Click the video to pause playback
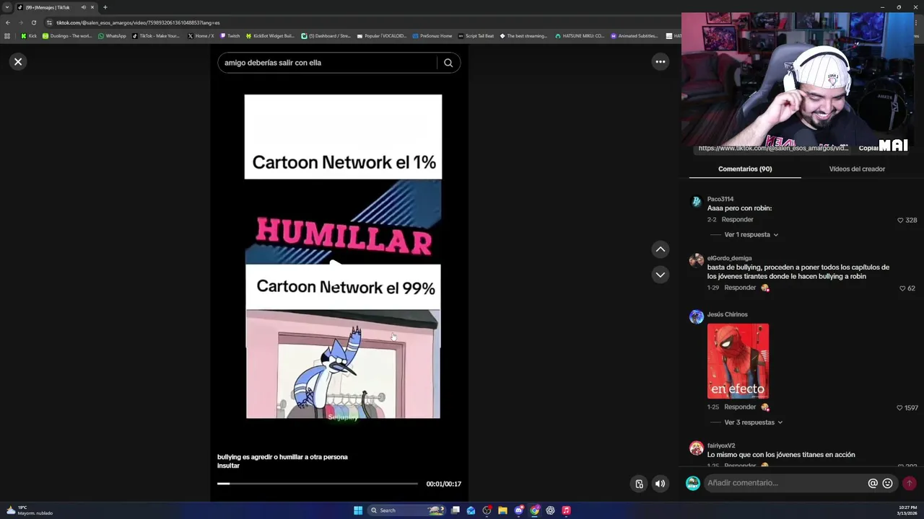 click(x=343, y=257)
